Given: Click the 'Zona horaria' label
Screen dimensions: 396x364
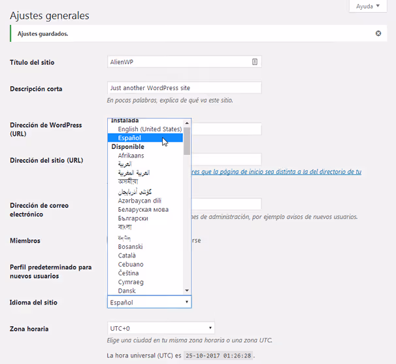Looking at the screenshot, I should pos(29,329).
